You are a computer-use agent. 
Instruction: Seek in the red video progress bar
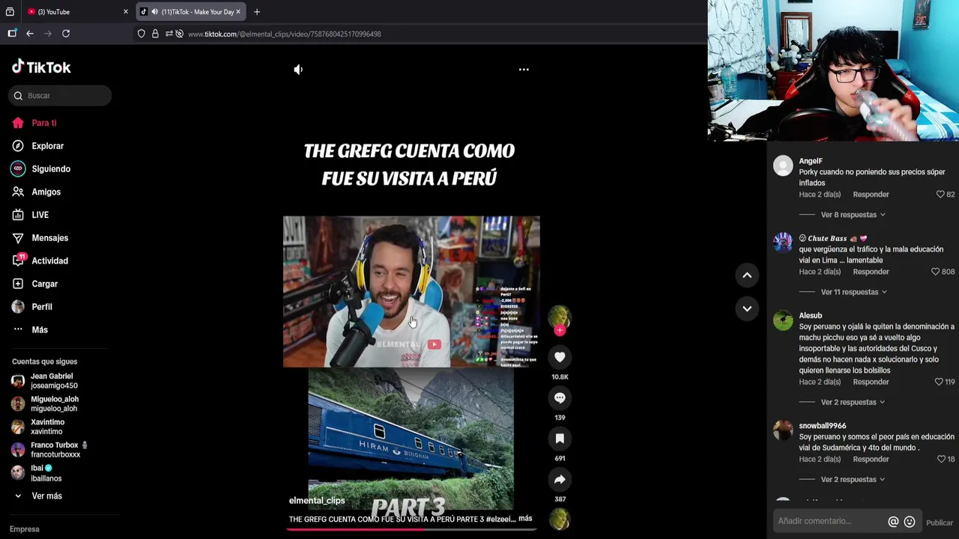click(411, 529)
